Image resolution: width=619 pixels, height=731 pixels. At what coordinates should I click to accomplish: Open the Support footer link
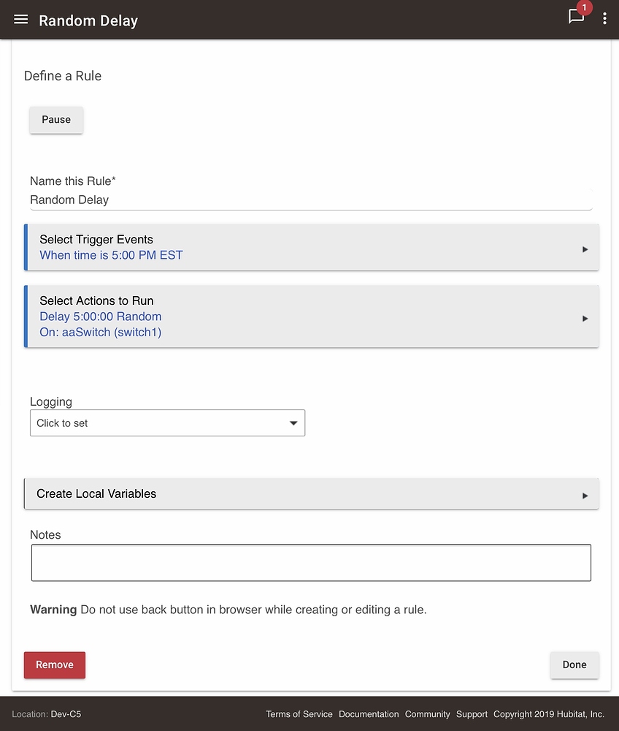(472, 714)
